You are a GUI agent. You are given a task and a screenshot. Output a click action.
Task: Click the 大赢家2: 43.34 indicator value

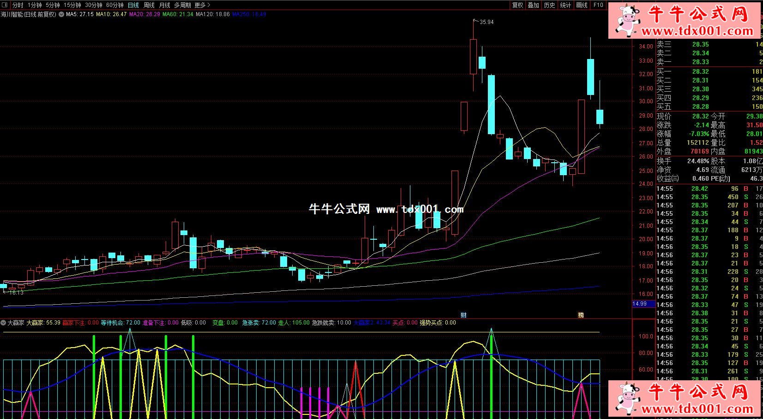(x=372, y=323)
